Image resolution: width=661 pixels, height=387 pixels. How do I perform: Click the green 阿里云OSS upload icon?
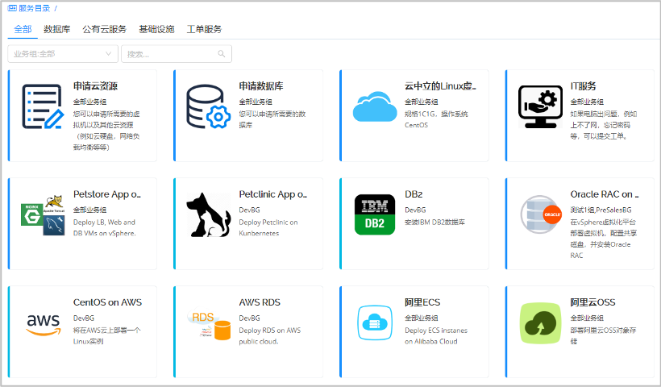pyautogui.click(x=540, y=323)
